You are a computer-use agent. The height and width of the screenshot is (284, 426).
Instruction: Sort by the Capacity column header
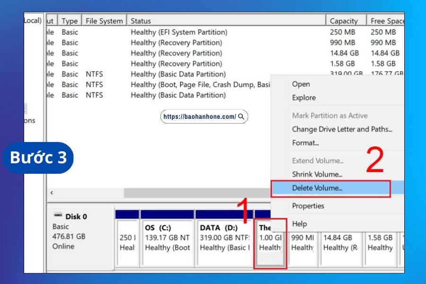(344, 21)
